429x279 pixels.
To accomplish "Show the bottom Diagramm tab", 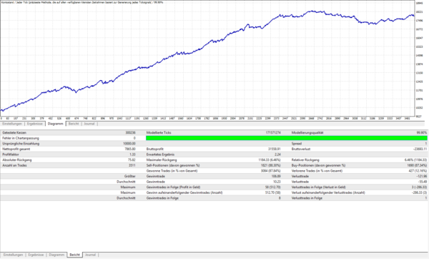I will click(56, 255).
